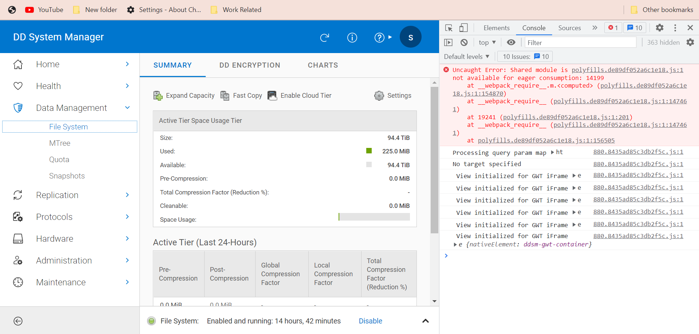Select File System in sidebar
This screenshot has height=334, width=699.
(x=70, y=127)
